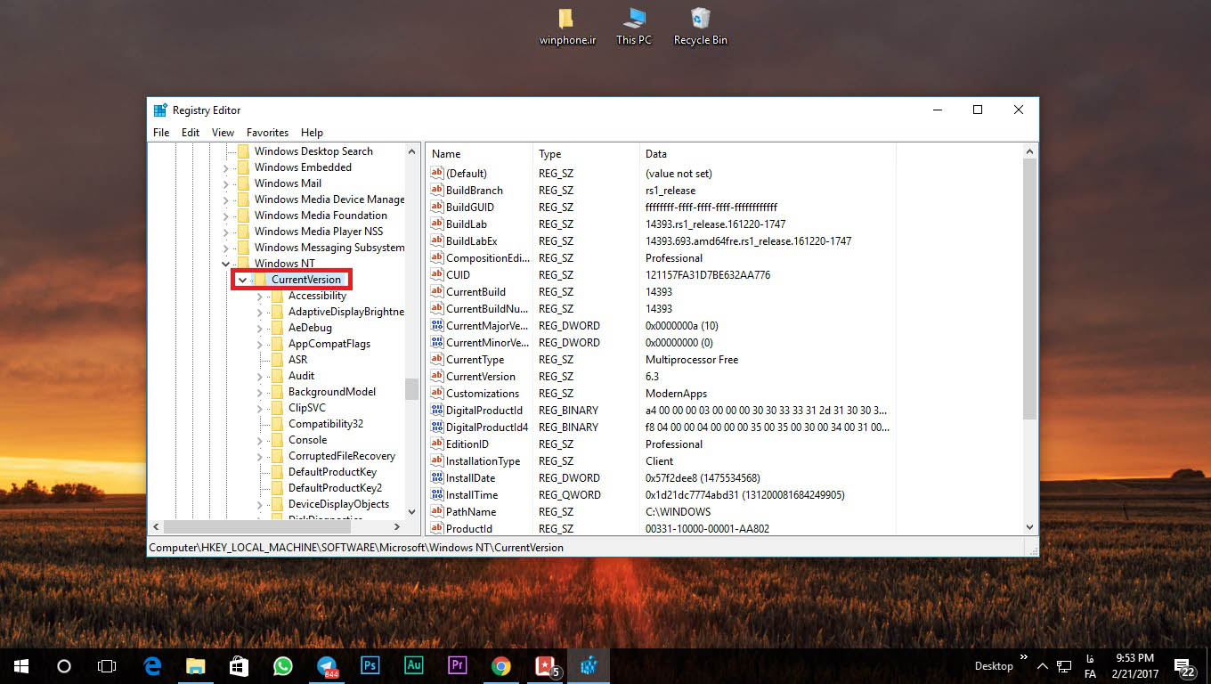This screenshot has width=1211, height=684.
Task: Open Adobe Audition from the taskbar
Action: point(414,665)
